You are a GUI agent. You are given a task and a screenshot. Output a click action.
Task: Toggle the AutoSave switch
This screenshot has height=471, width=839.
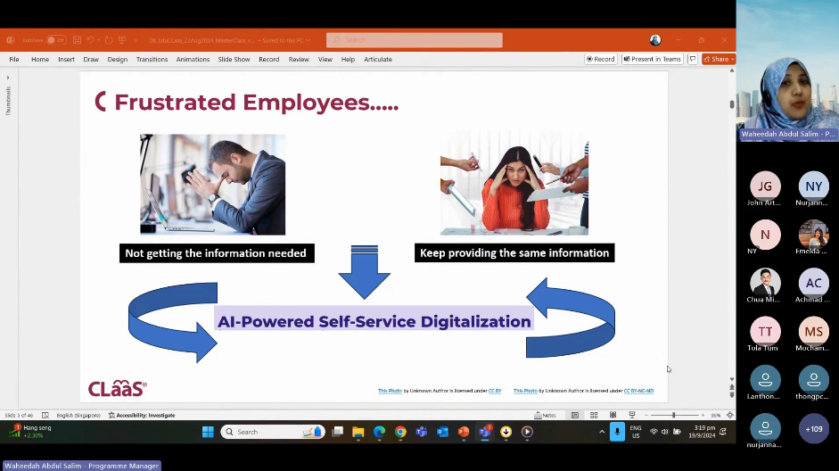pyautogui.click(x=55, y=40)
